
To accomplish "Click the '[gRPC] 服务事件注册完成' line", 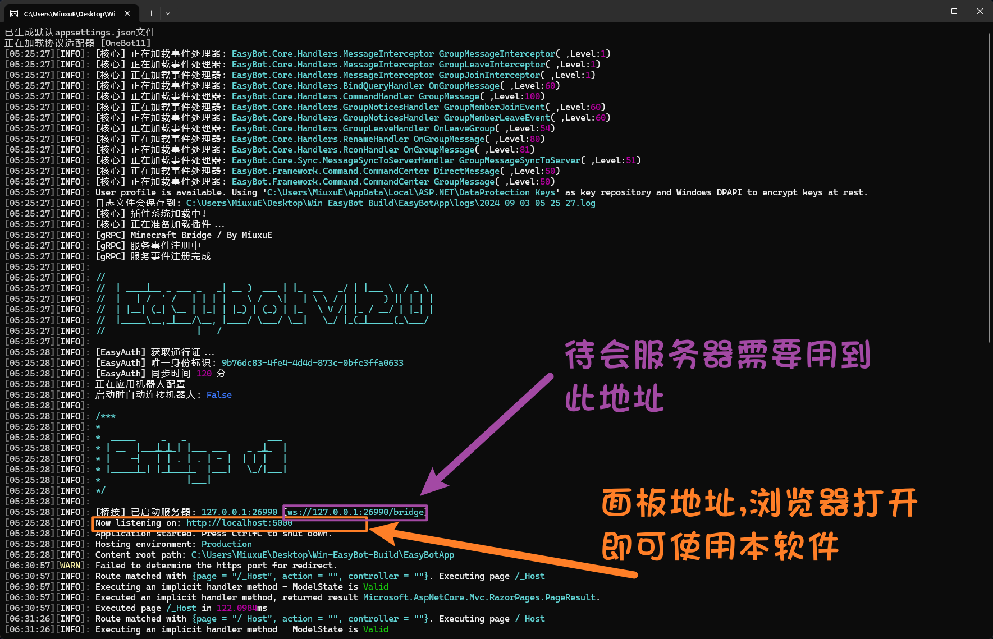I will tap(153, 256).
